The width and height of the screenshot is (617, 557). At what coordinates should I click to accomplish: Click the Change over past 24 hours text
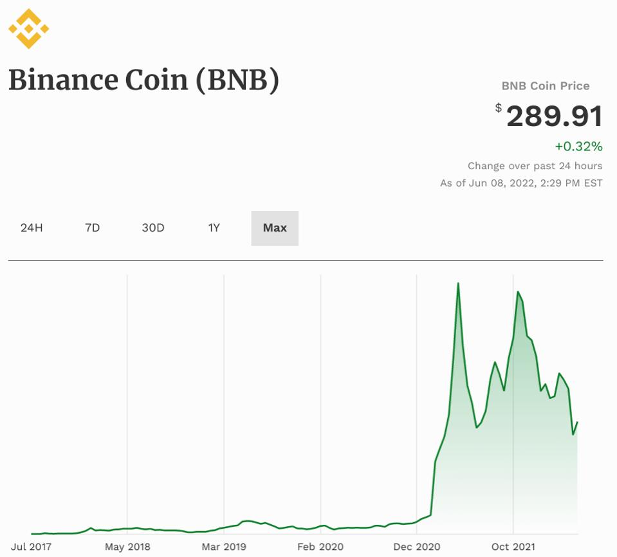pyautogui.click(x=535, y=165)
